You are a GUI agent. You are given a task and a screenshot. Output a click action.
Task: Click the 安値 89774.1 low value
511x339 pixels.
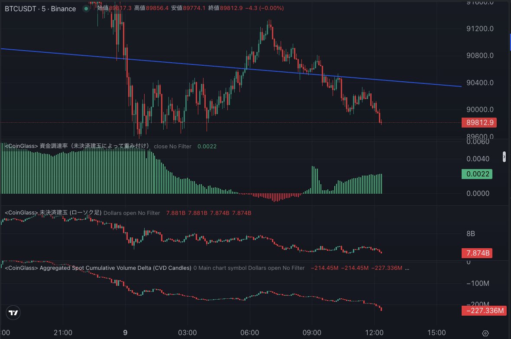(188, 8)
